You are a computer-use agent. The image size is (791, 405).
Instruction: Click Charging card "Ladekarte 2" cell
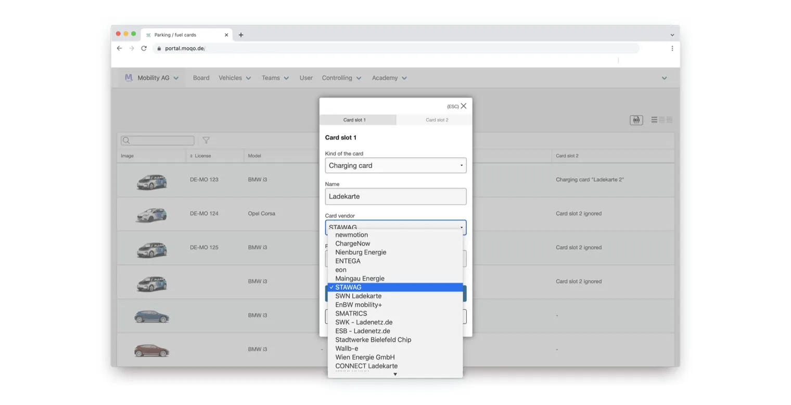click(590, 180)
